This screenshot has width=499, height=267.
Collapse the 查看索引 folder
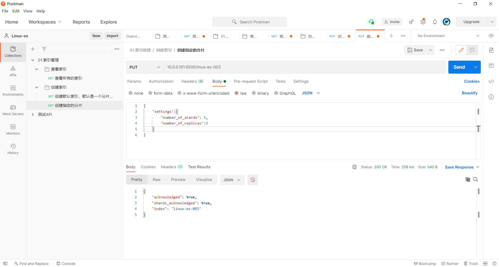pyautogui.click(x=37, y=69)
